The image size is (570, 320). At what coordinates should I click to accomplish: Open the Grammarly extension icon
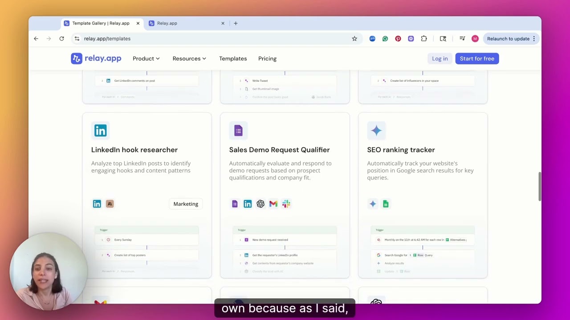tap(385, 39)
